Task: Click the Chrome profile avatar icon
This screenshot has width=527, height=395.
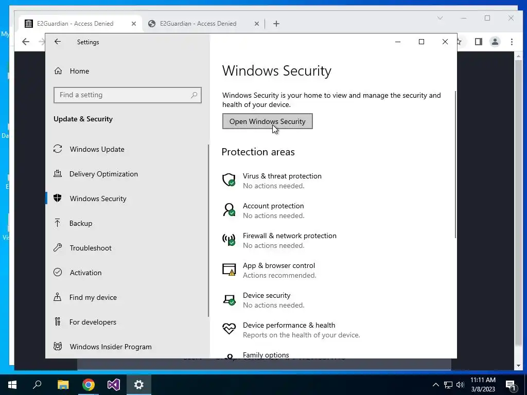Action: 495,42
